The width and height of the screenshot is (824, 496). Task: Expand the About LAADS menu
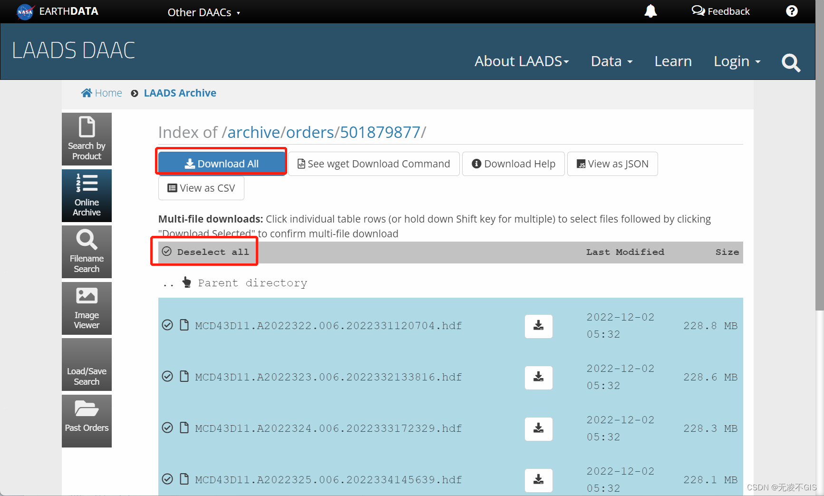522,61
